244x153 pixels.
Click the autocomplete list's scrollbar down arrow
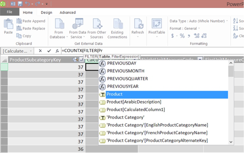click(231, 142)
